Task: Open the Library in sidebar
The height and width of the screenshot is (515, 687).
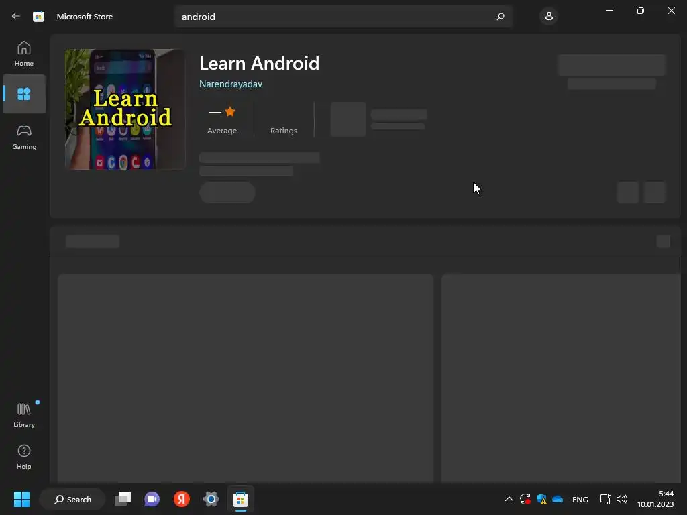Action: 24,415
